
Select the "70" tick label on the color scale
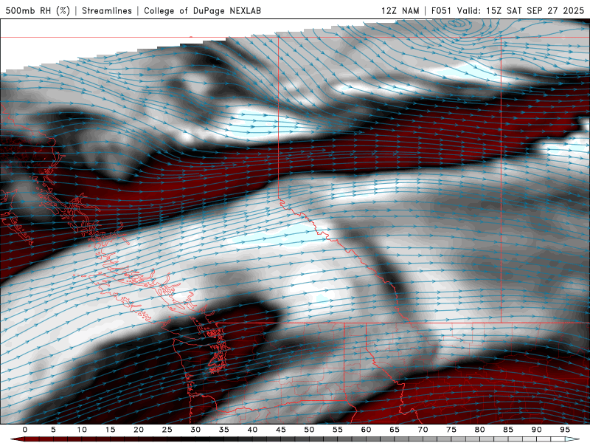tap(423, 430)
